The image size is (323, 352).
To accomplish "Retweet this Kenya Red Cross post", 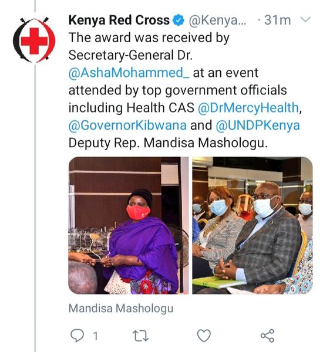I will tap(140, 336).
